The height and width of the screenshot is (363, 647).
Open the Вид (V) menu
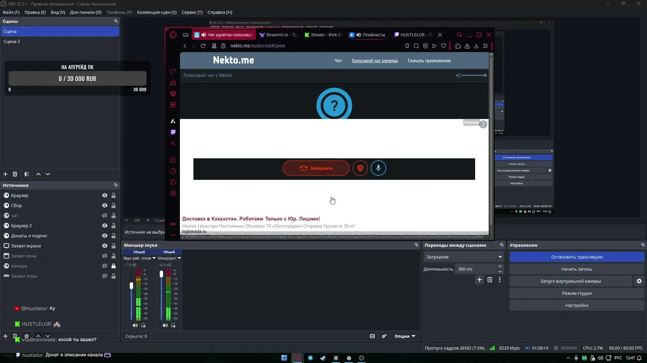tap(58, 12)
